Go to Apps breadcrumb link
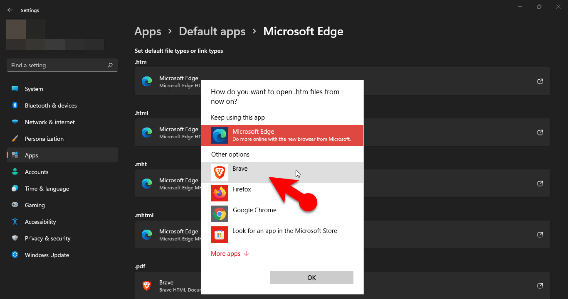Image resolution: width=568 pixels, height=299 pixels. coord(148,32)
